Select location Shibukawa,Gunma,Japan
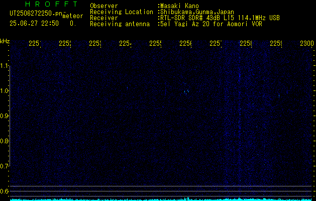 (x=197, y=12)
